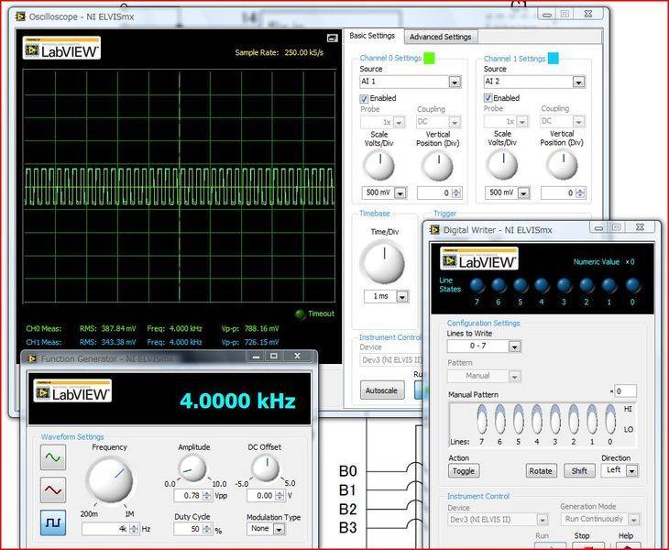Screen dimensions: 669x550
Task: Expand the Lines to Write dropdown
Action: (x=514, y=346)
